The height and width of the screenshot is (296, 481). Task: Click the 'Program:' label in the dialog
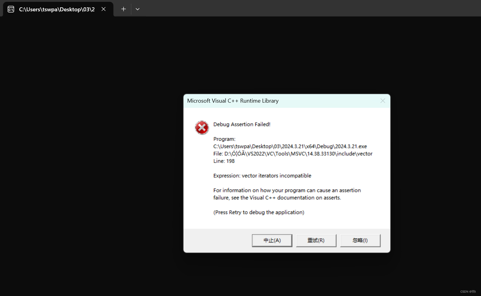tap(224, 139)
